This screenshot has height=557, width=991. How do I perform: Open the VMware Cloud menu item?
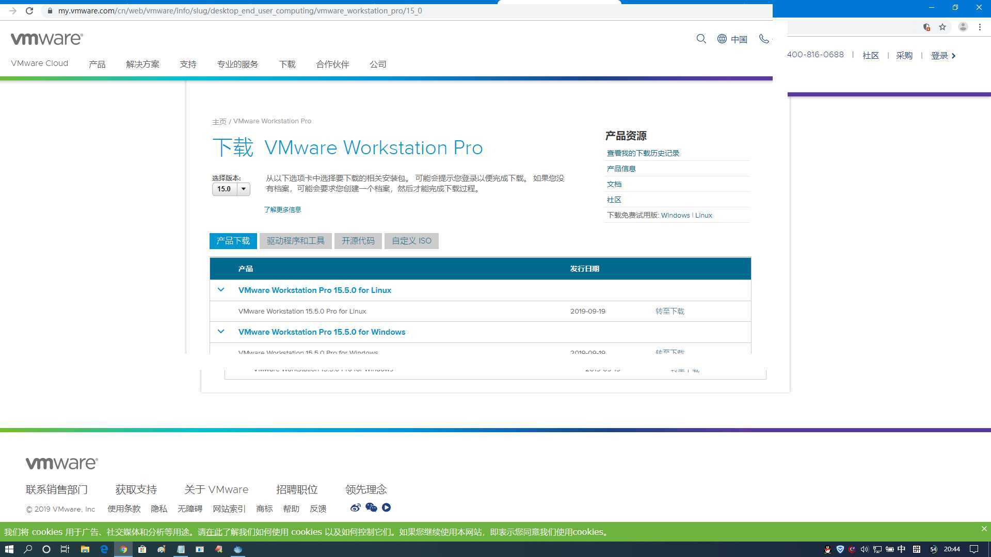click(40, 63)
